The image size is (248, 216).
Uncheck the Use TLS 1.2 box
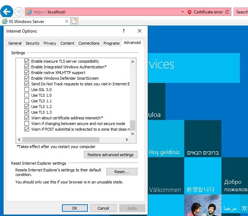click(x=27, y=107)
